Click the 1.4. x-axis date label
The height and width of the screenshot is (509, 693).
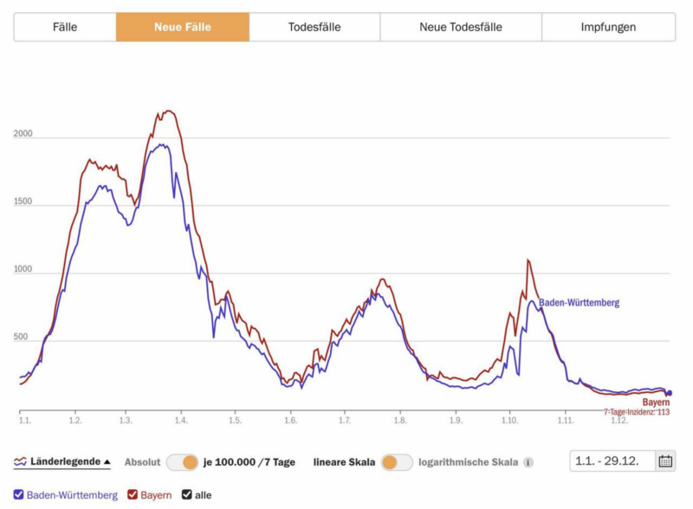tap(180, 420)
